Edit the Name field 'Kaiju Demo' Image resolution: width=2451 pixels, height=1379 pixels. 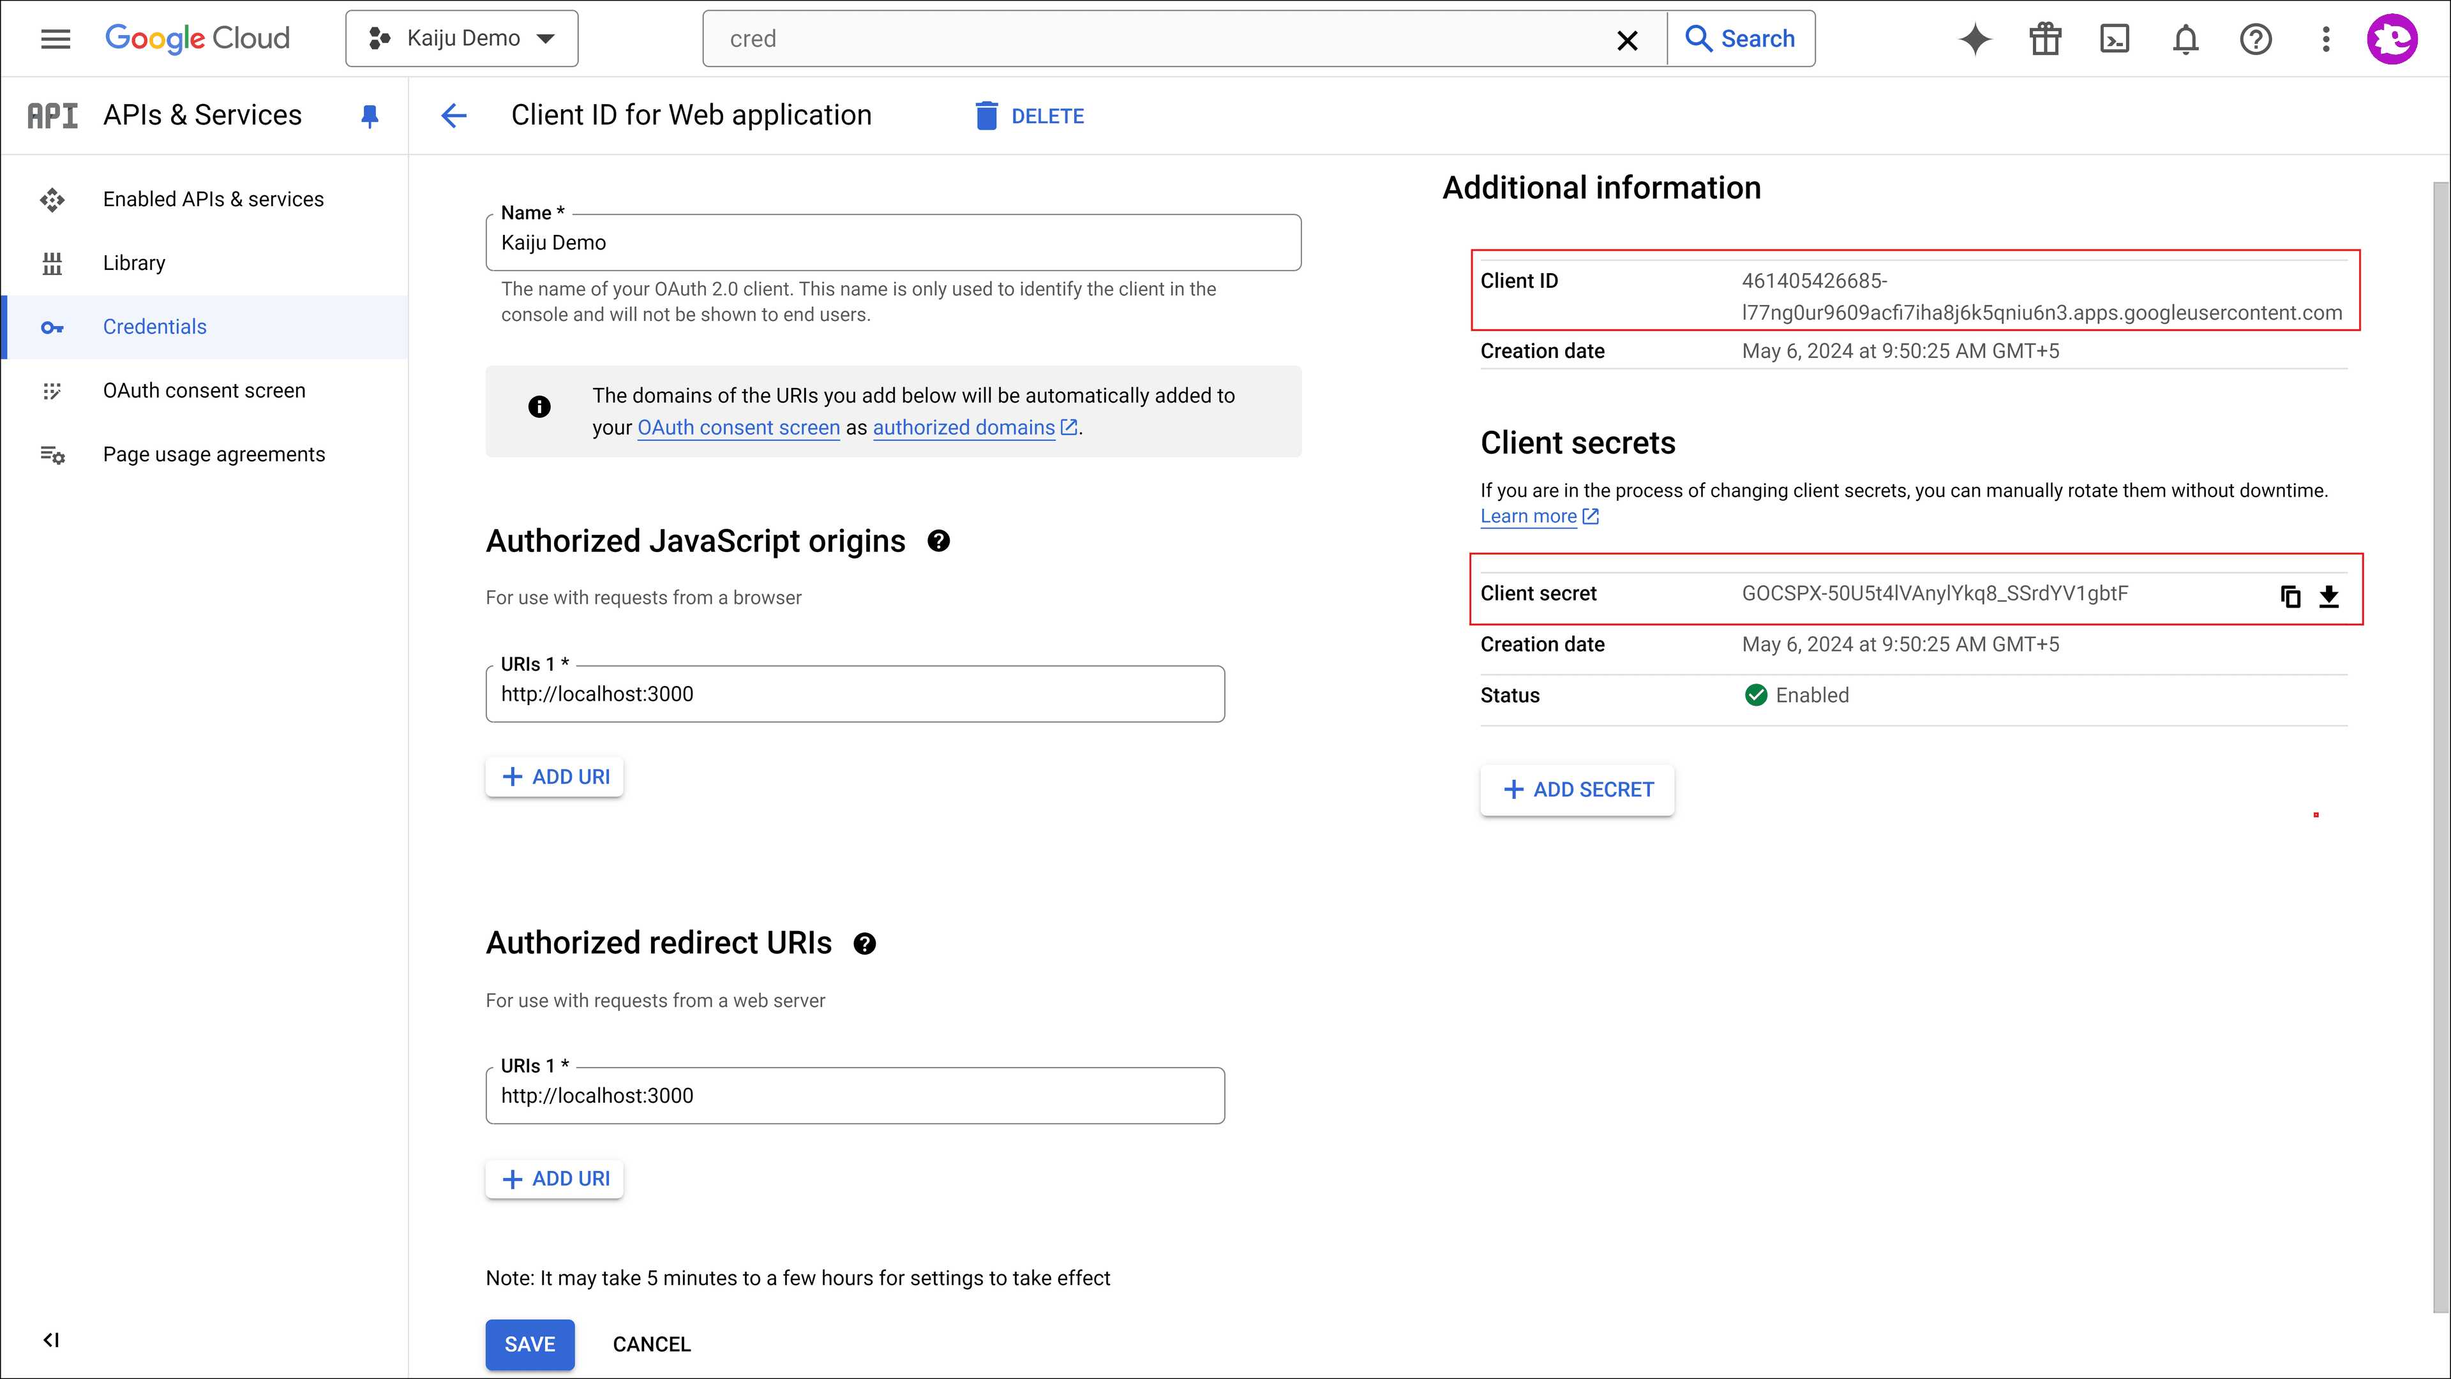pyautogui.click(x=892, y=242)
